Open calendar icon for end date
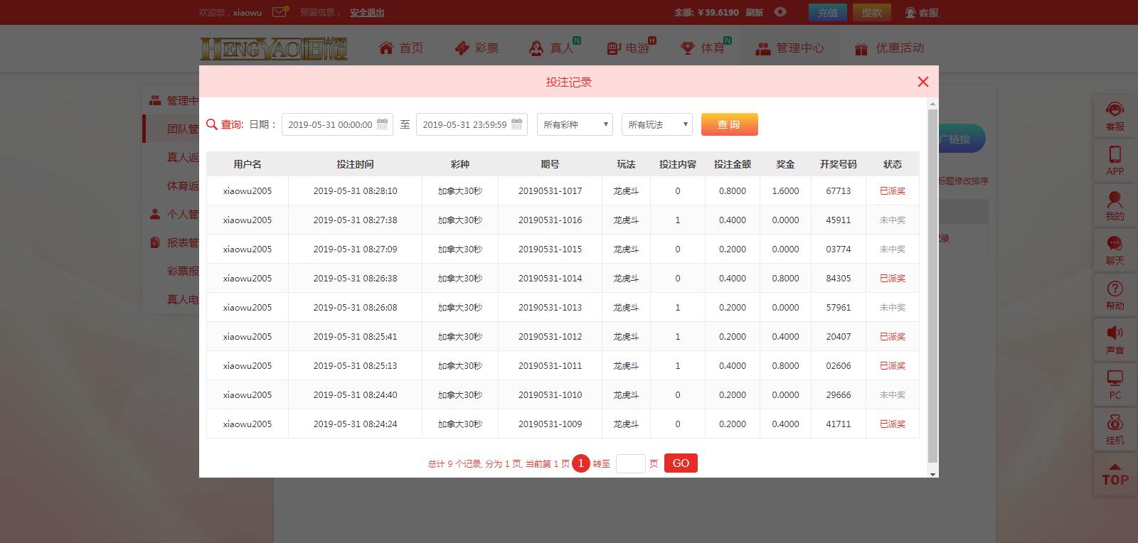The width and height of the screenshot is (1138, 543). (x=516, y=124)
